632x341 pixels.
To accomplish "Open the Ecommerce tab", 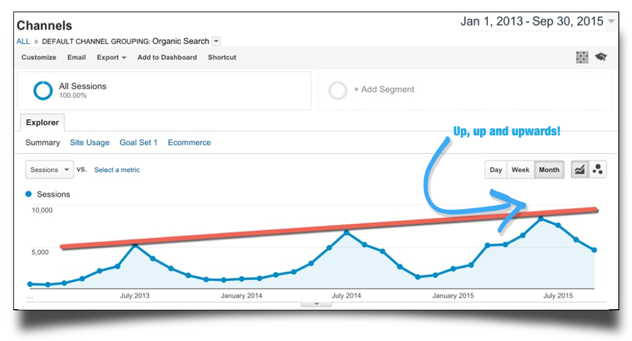I will [189, 142].
